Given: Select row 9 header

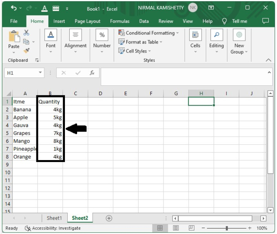Looking at the screenshot, I should 7,165.
